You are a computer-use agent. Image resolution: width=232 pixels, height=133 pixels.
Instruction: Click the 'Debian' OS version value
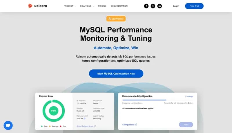(x=96, y=103)
